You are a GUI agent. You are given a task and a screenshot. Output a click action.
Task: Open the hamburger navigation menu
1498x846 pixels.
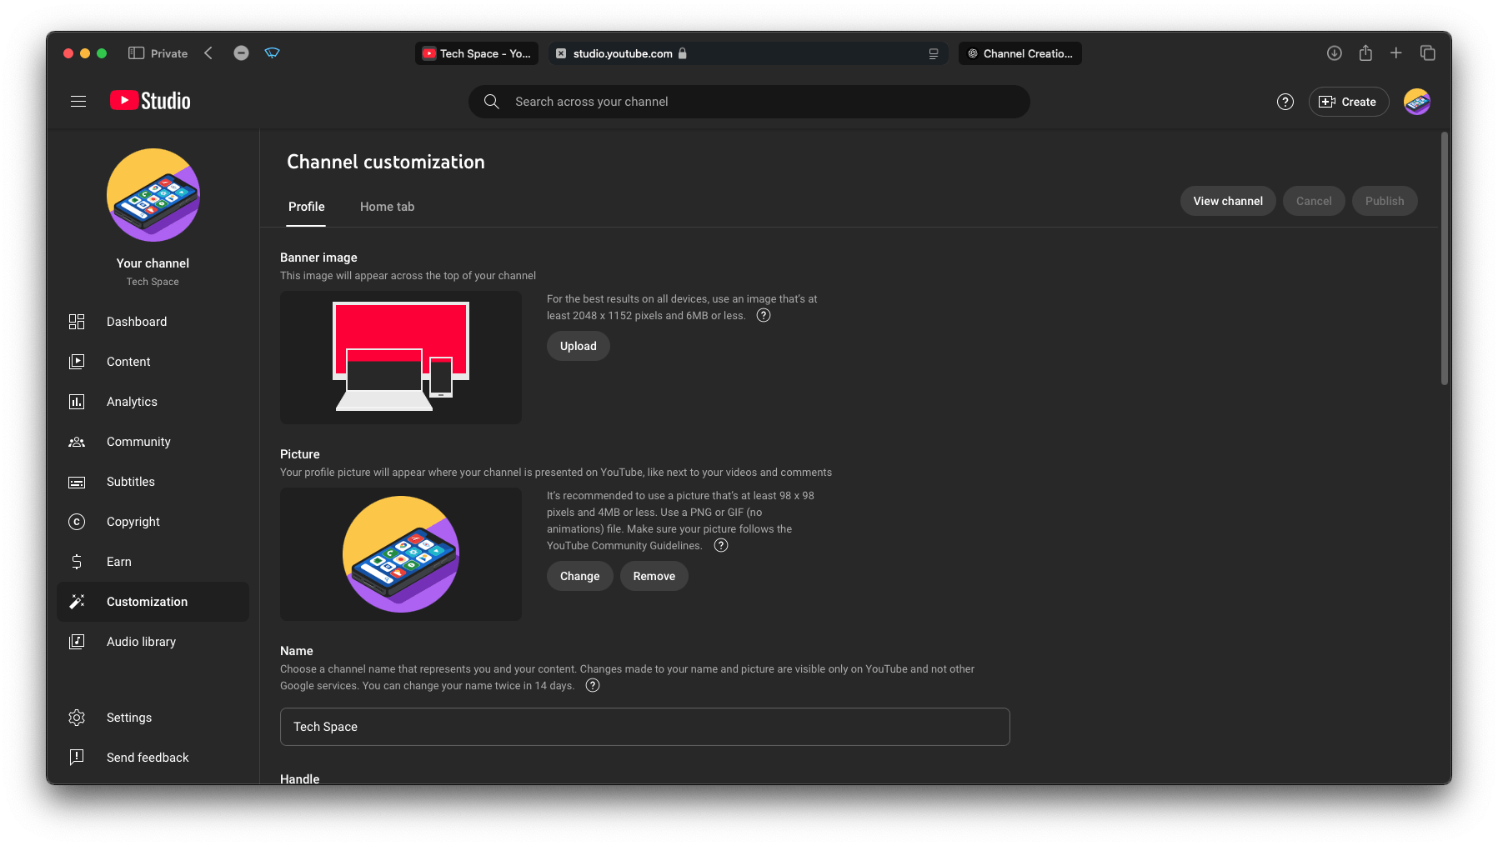coord(78,102)
